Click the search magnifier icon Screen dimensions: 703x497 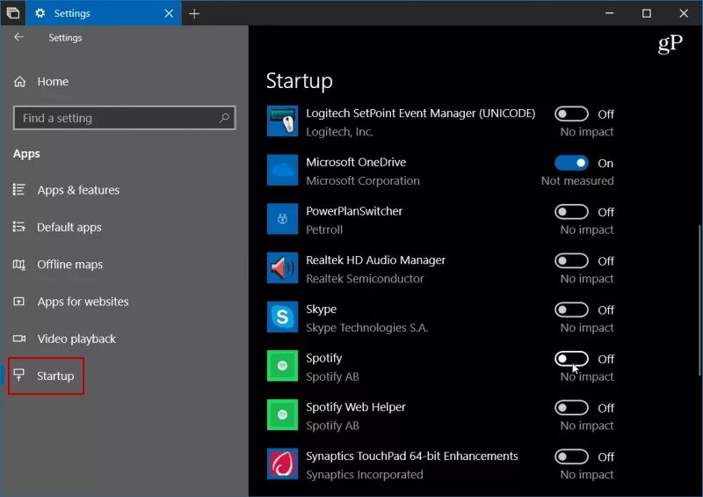coord(224,118)
